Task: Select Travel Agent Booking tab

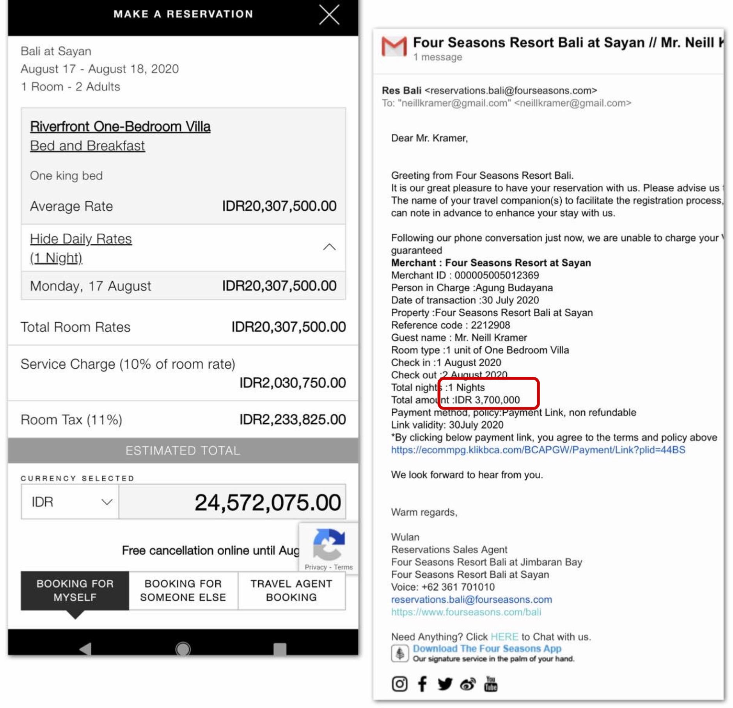Action: click(x=291, y=590)
